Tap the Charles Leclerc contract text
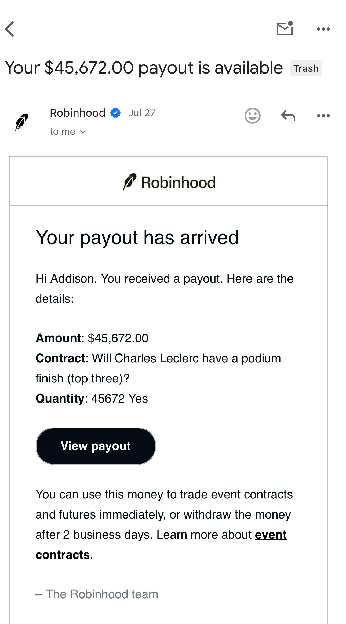346x624 pixels. (x=158, y=368)
